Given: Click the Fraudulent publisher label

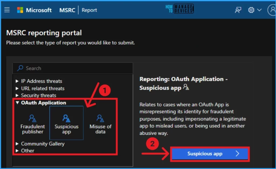Looking at the screenshot, I should [33, 129].
